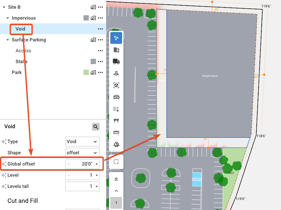The width and height of the screenshot is (281, 210).
Task: Open the Type dropdown showing Void
Action: (x=83, y=142)
